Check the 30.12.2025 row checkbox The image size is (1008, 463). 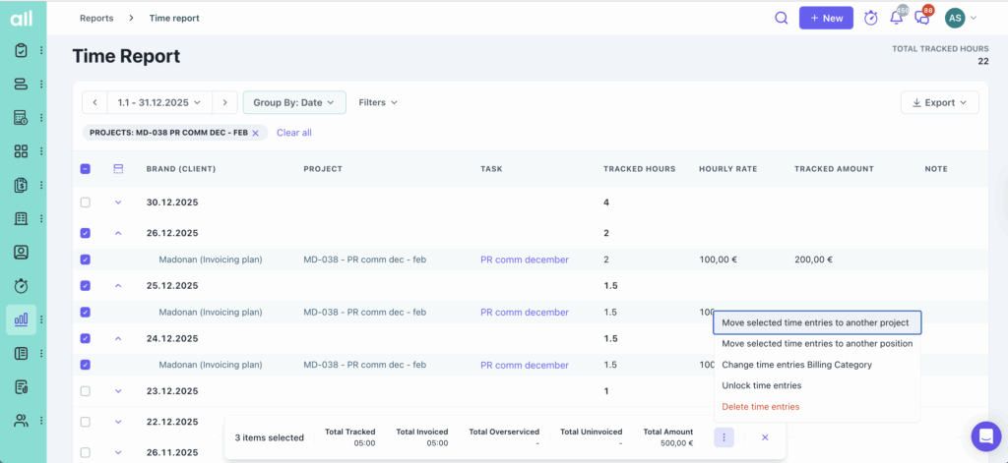coord(85,203)
